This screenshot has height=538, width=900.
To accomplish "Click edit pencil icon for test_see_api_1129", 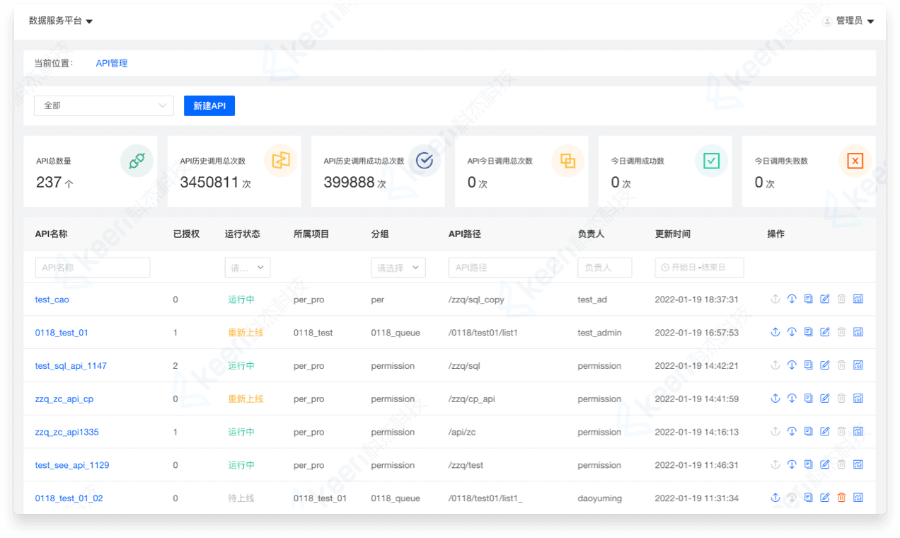I will (824, 465).
